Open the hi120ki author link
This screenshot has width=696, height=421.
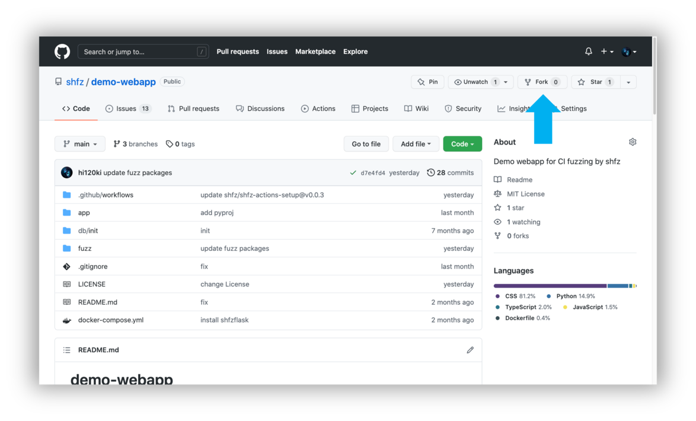(x=90, y=173)
